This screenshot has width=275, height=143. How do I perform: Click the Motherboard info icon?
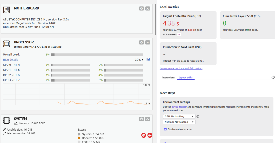tap(142, 9)
